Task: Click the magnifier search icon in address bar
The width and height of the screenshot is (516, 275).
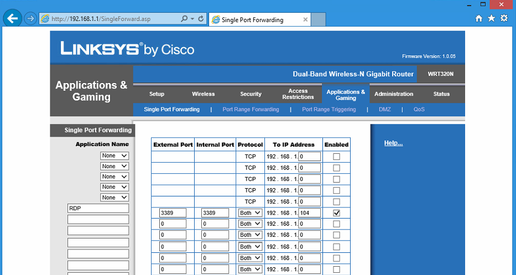Action: tap(184, 19)
